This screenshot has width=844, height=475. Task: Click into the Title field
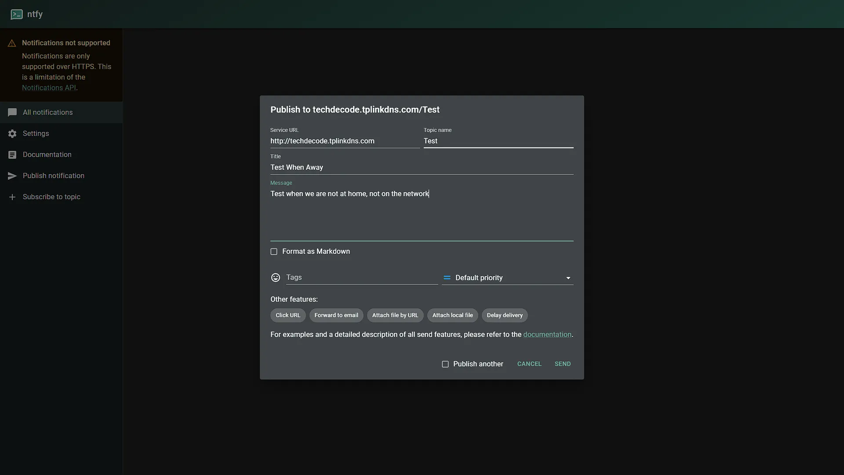click(422, 168)
